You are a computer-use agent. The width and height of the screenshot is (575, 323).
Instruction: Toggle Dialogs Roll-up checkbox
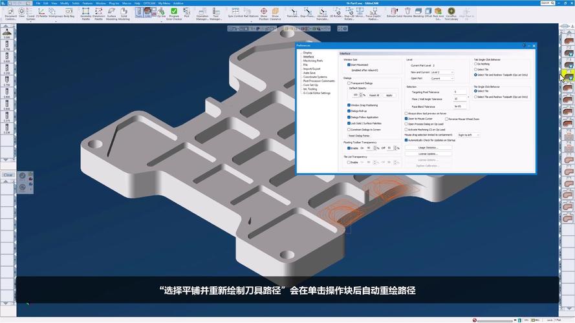(x=349, y=111)
